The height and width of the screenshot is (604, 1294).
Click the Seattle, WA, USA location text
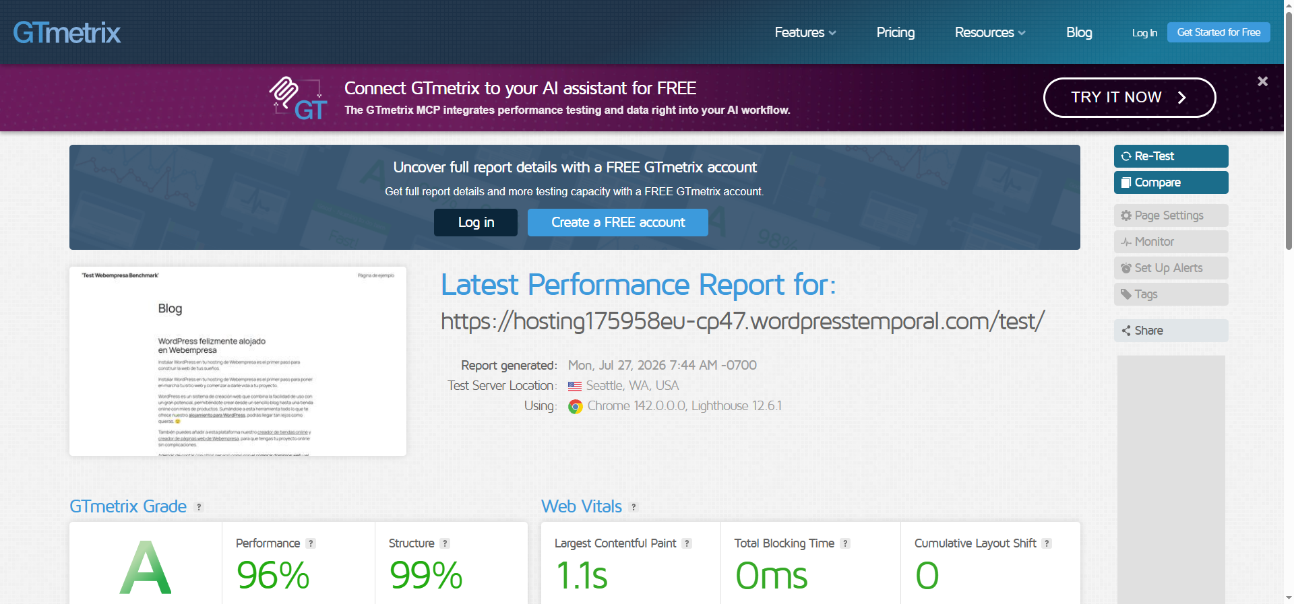(x=632, y=386)
